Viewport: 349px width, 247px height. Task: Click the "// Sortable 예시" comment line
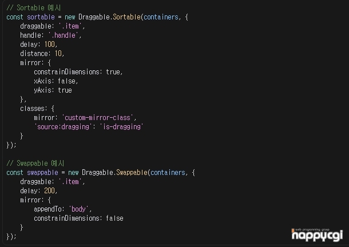(34, 7)
